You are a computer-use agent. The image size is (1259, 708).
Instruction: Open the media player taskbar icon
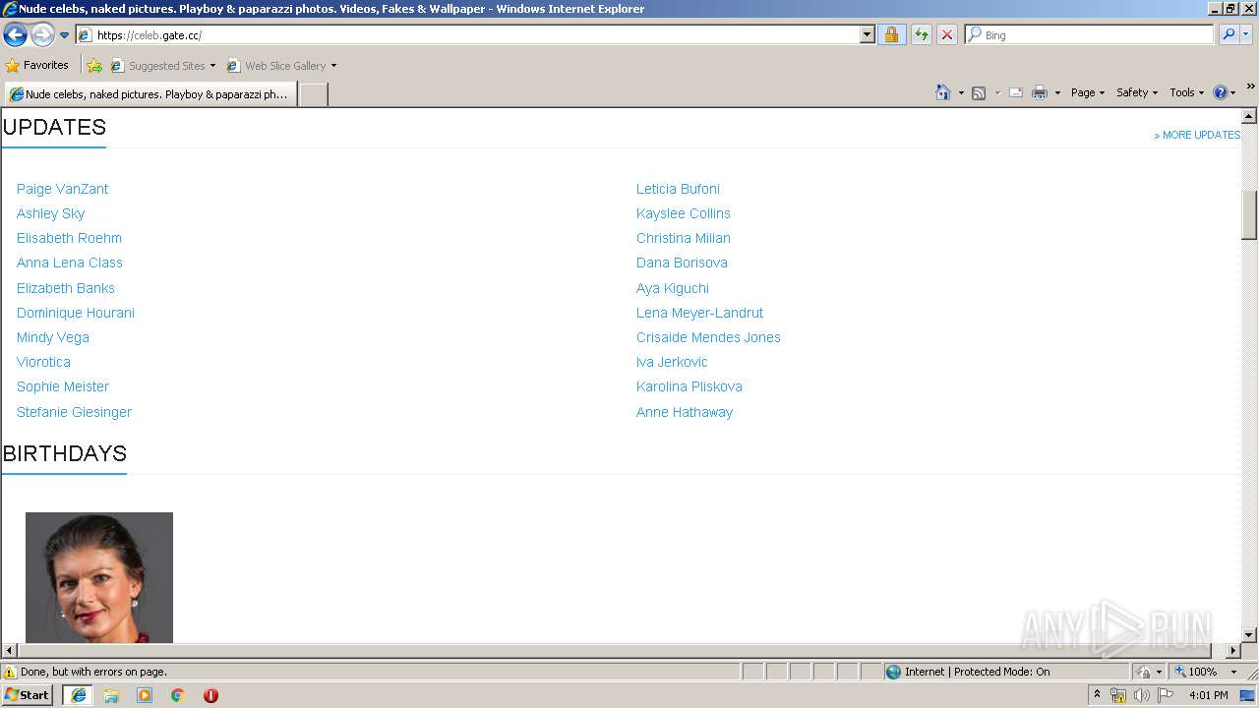pos(145,695)
